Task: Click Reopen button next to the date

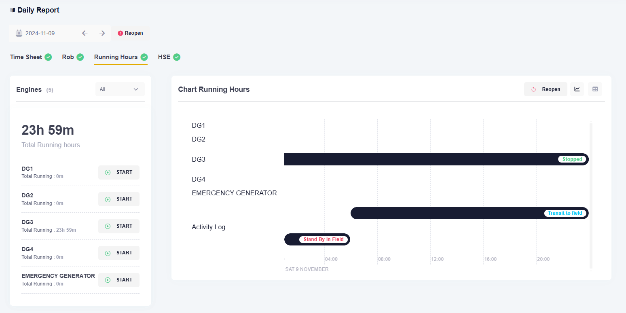Action: point(130,33)
